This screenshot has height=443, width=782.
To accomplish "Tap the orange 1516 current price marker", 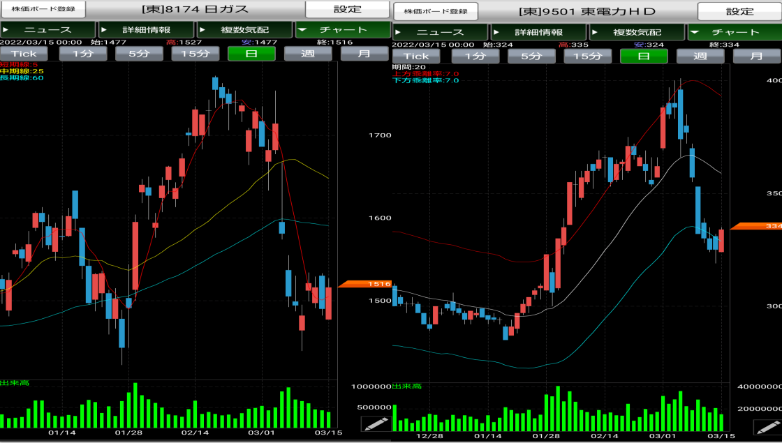I will click(x=365, y=284).
